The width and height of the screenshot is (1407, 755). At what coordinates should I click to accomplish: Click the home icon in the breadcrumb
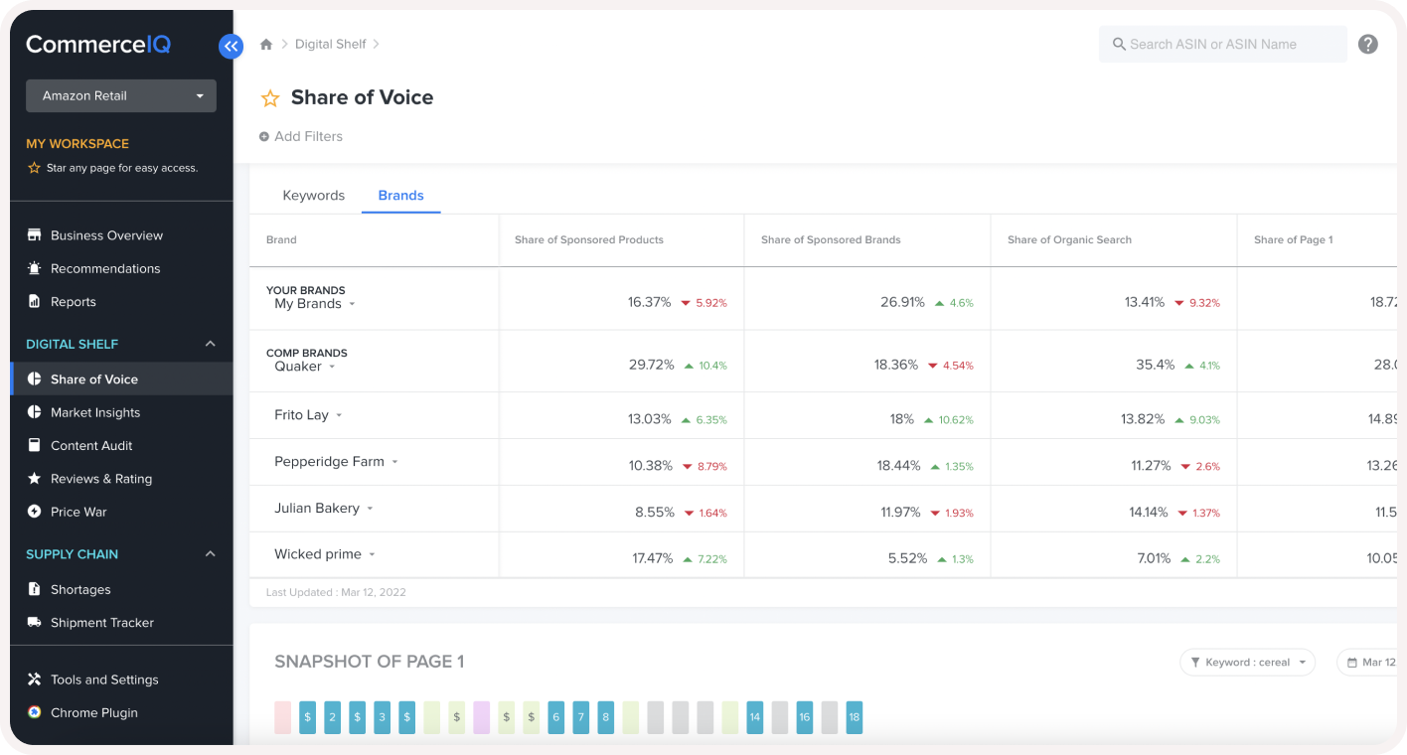point(266,45)
